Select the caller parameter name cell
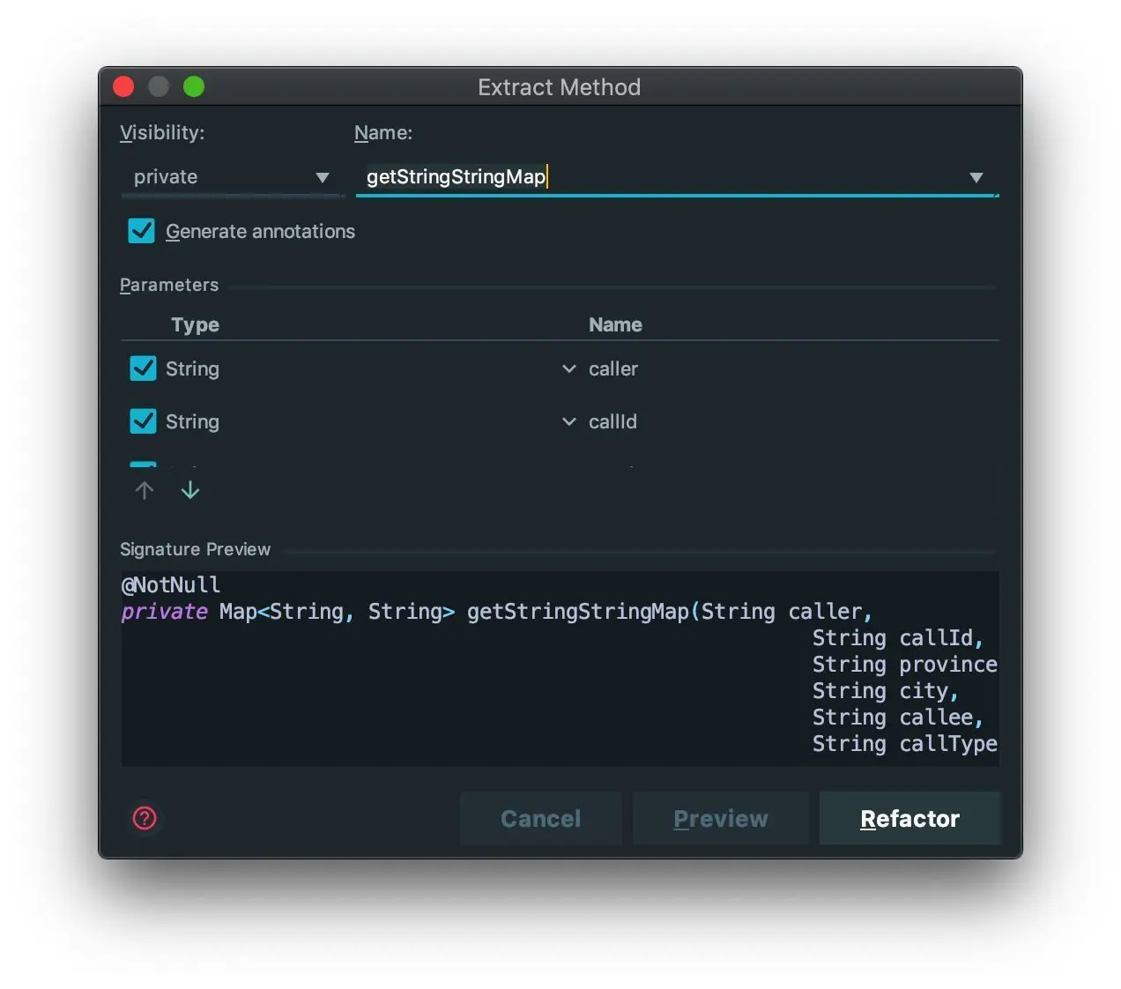 tap(613, 368)
